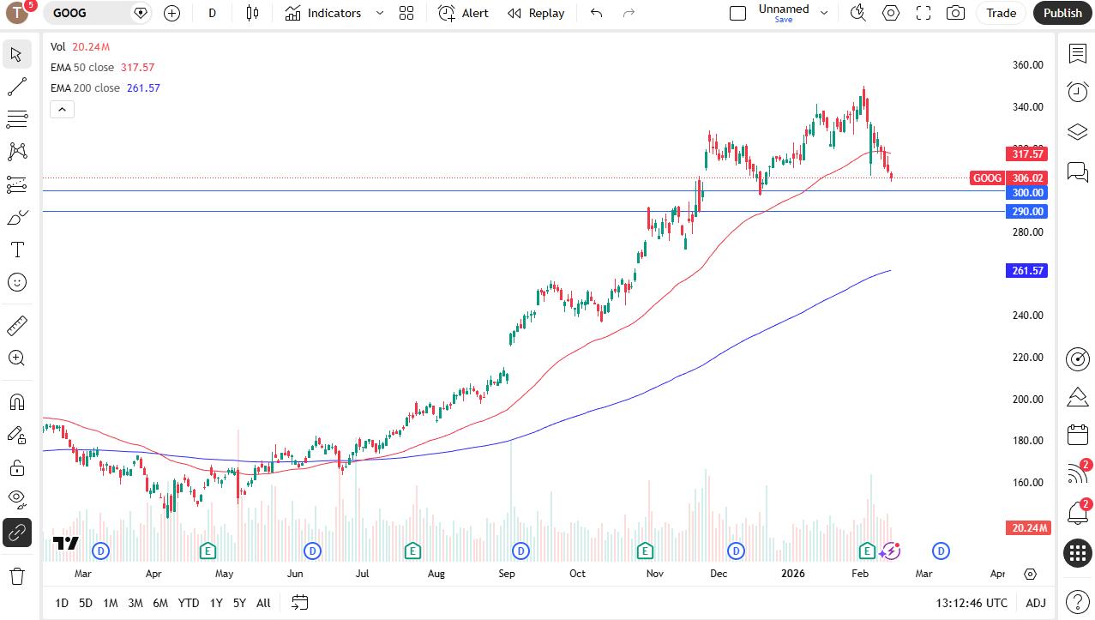
Task: Open the forecasting and measurement tools
Action: [x=16, y=184]
